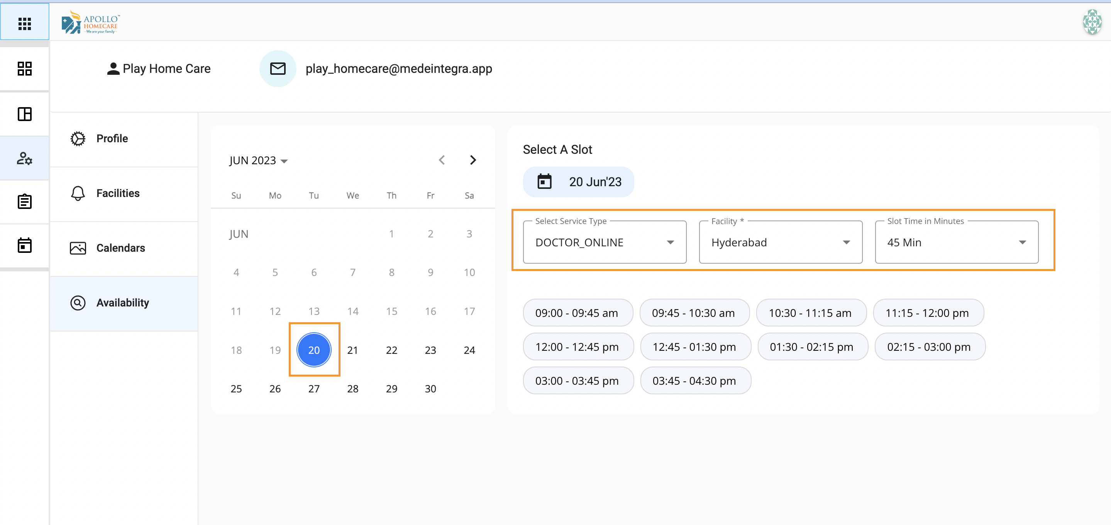Image resolution: width=1111 pixels, height=525 pixels.
Task: Expand the Facility dropdown showing Hyderabad
Action: pyautogui.click(x=780, y=242)
